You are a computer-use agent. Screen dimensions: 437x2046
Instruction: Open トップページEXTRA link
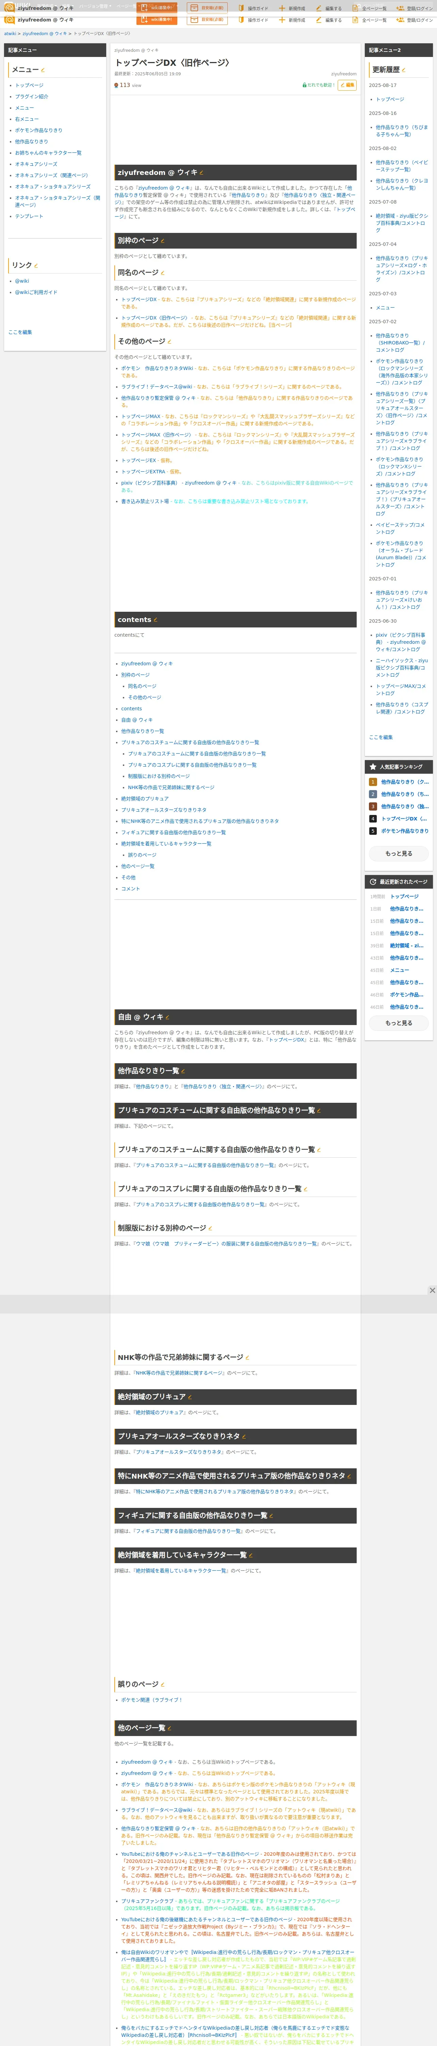pos(144,472)
